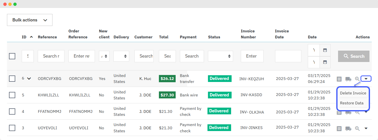Expand the row details chevron beside ID 6
378x140 pixels.
(29, 78)
